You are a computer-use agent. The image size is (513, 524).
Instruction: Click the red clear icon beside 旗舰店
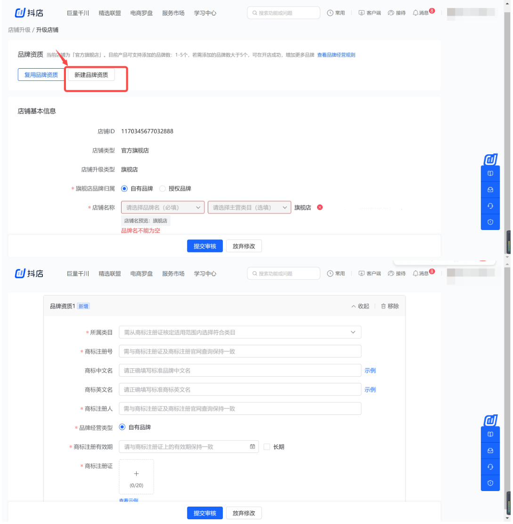[320, 207]
